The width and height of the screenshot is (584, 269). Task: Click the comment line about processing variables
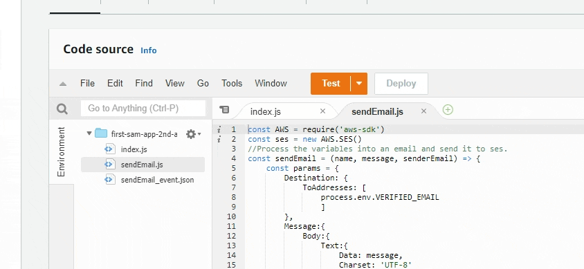pos(378,149)
